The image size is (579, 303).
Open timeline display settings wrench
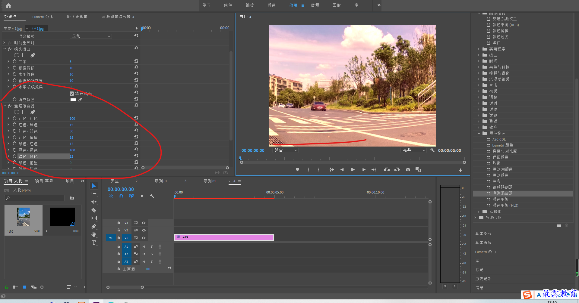pos(152,196)
